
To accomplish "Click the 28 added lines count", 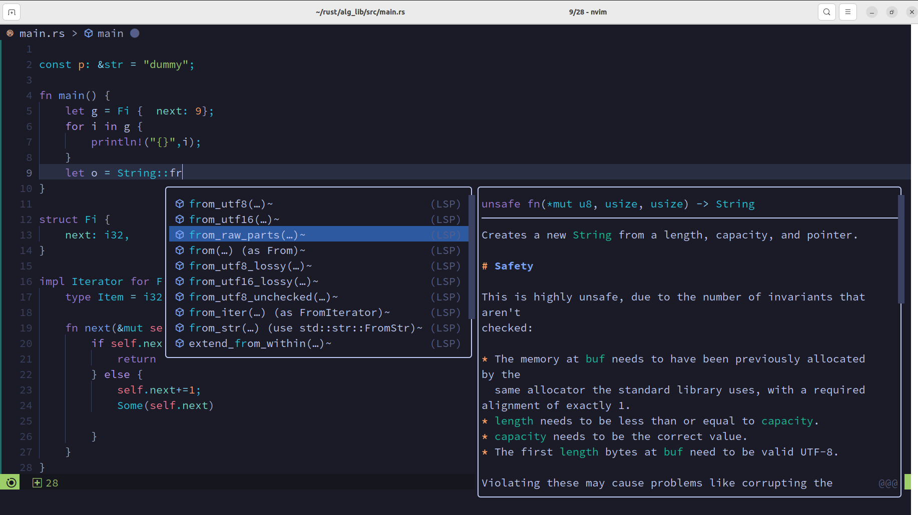I will pos(52,483).
